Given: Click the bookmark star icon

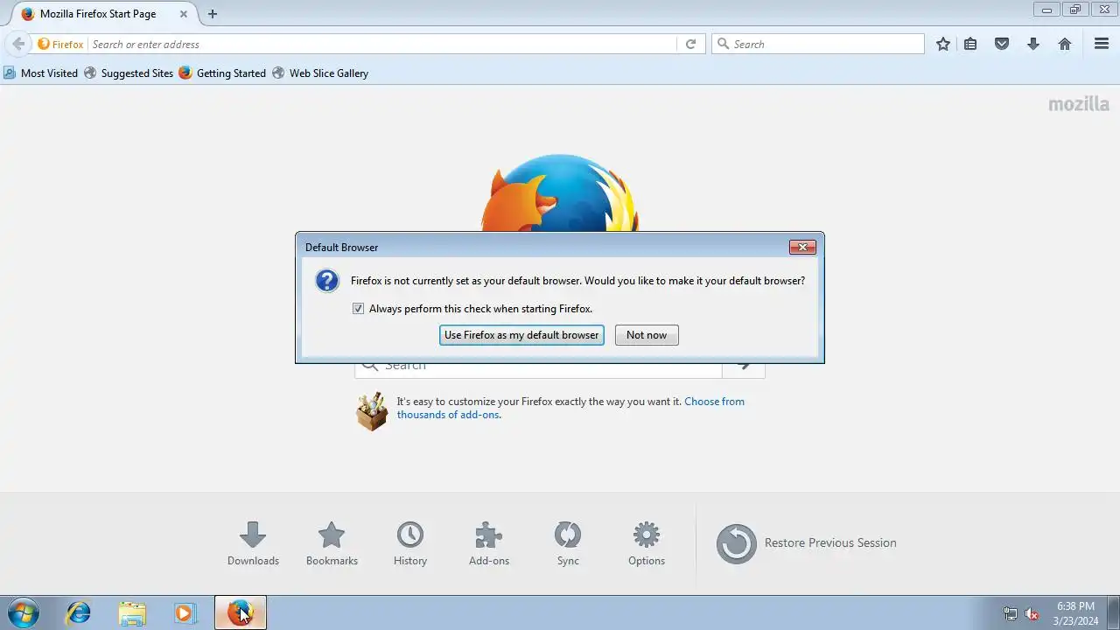Looking at the screenshot, I should [x=943, y=44].
